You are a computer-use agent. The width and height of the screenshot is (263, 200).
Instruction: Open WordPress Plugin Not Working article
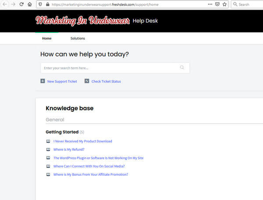99,158
